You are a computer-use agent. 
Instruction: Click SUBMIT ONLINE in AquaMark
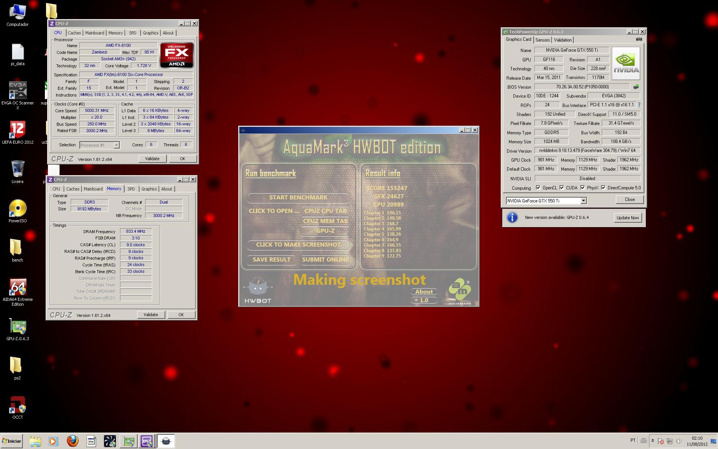(325, 259)
